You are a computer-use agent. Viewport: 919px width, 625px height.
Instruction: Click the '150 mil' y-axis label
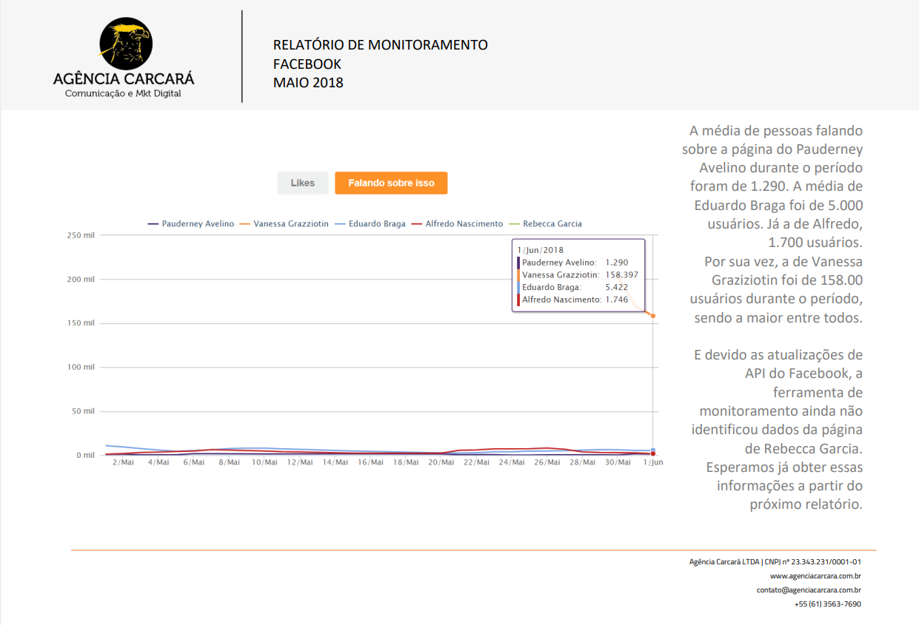tap(81, 323)
